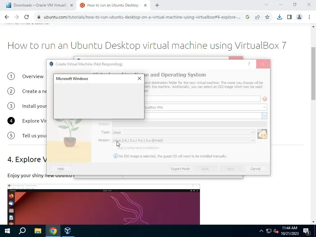316x237 pixels.
Task: Expand the ISO Image dropdown arrow
Action: click(264, 116)
